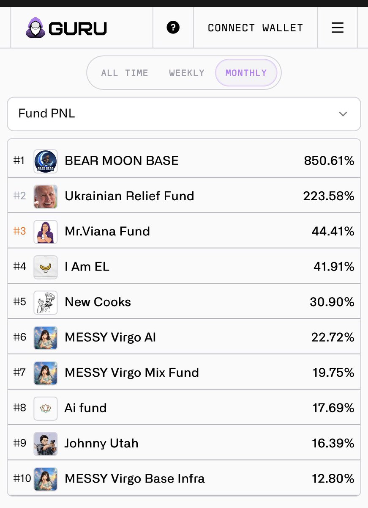
Task: Click the Mr.Viana Fund avatar thumbnail
Action: pyautogui.click(x=46, y=232)
